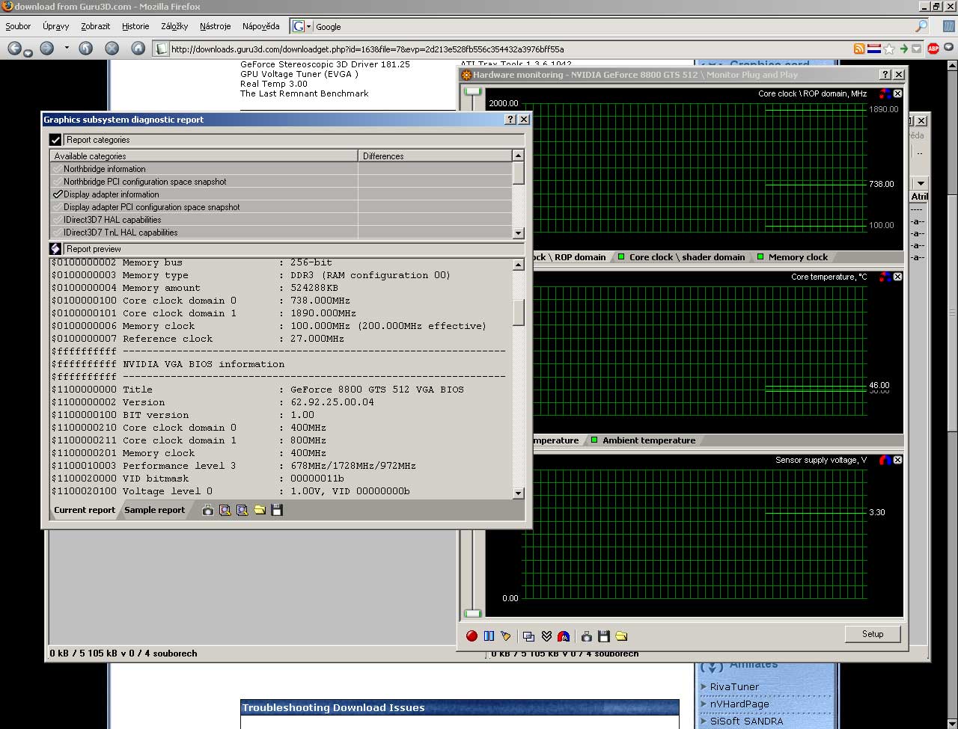Open folder icon in hardware monitoring toolbar
The width and height of the screenshot is (958, 729).
621,636
